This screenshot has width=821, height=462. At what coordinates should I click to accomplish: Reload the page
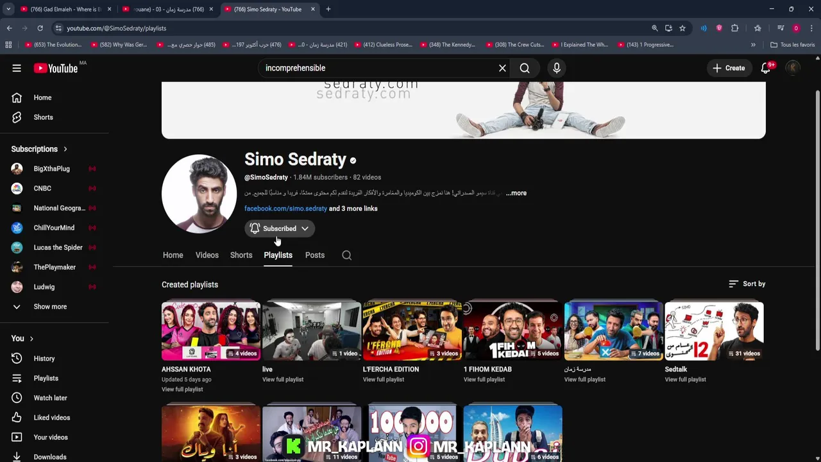pyautogui.click(x=40, y=28)
